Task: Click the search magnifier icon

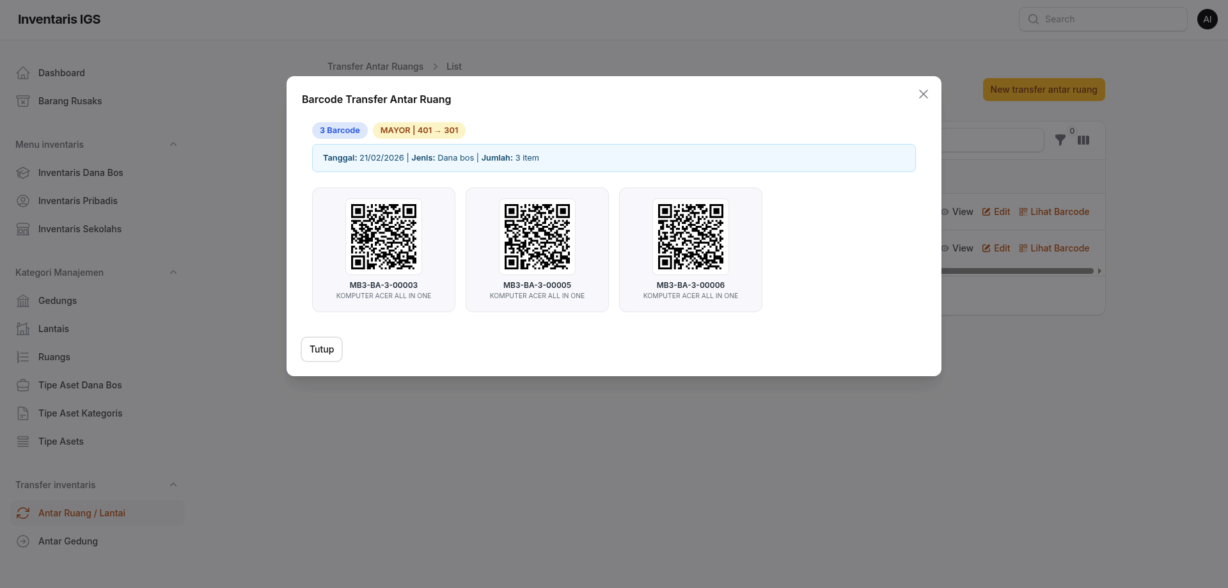Action: (x=1034, y=19)
